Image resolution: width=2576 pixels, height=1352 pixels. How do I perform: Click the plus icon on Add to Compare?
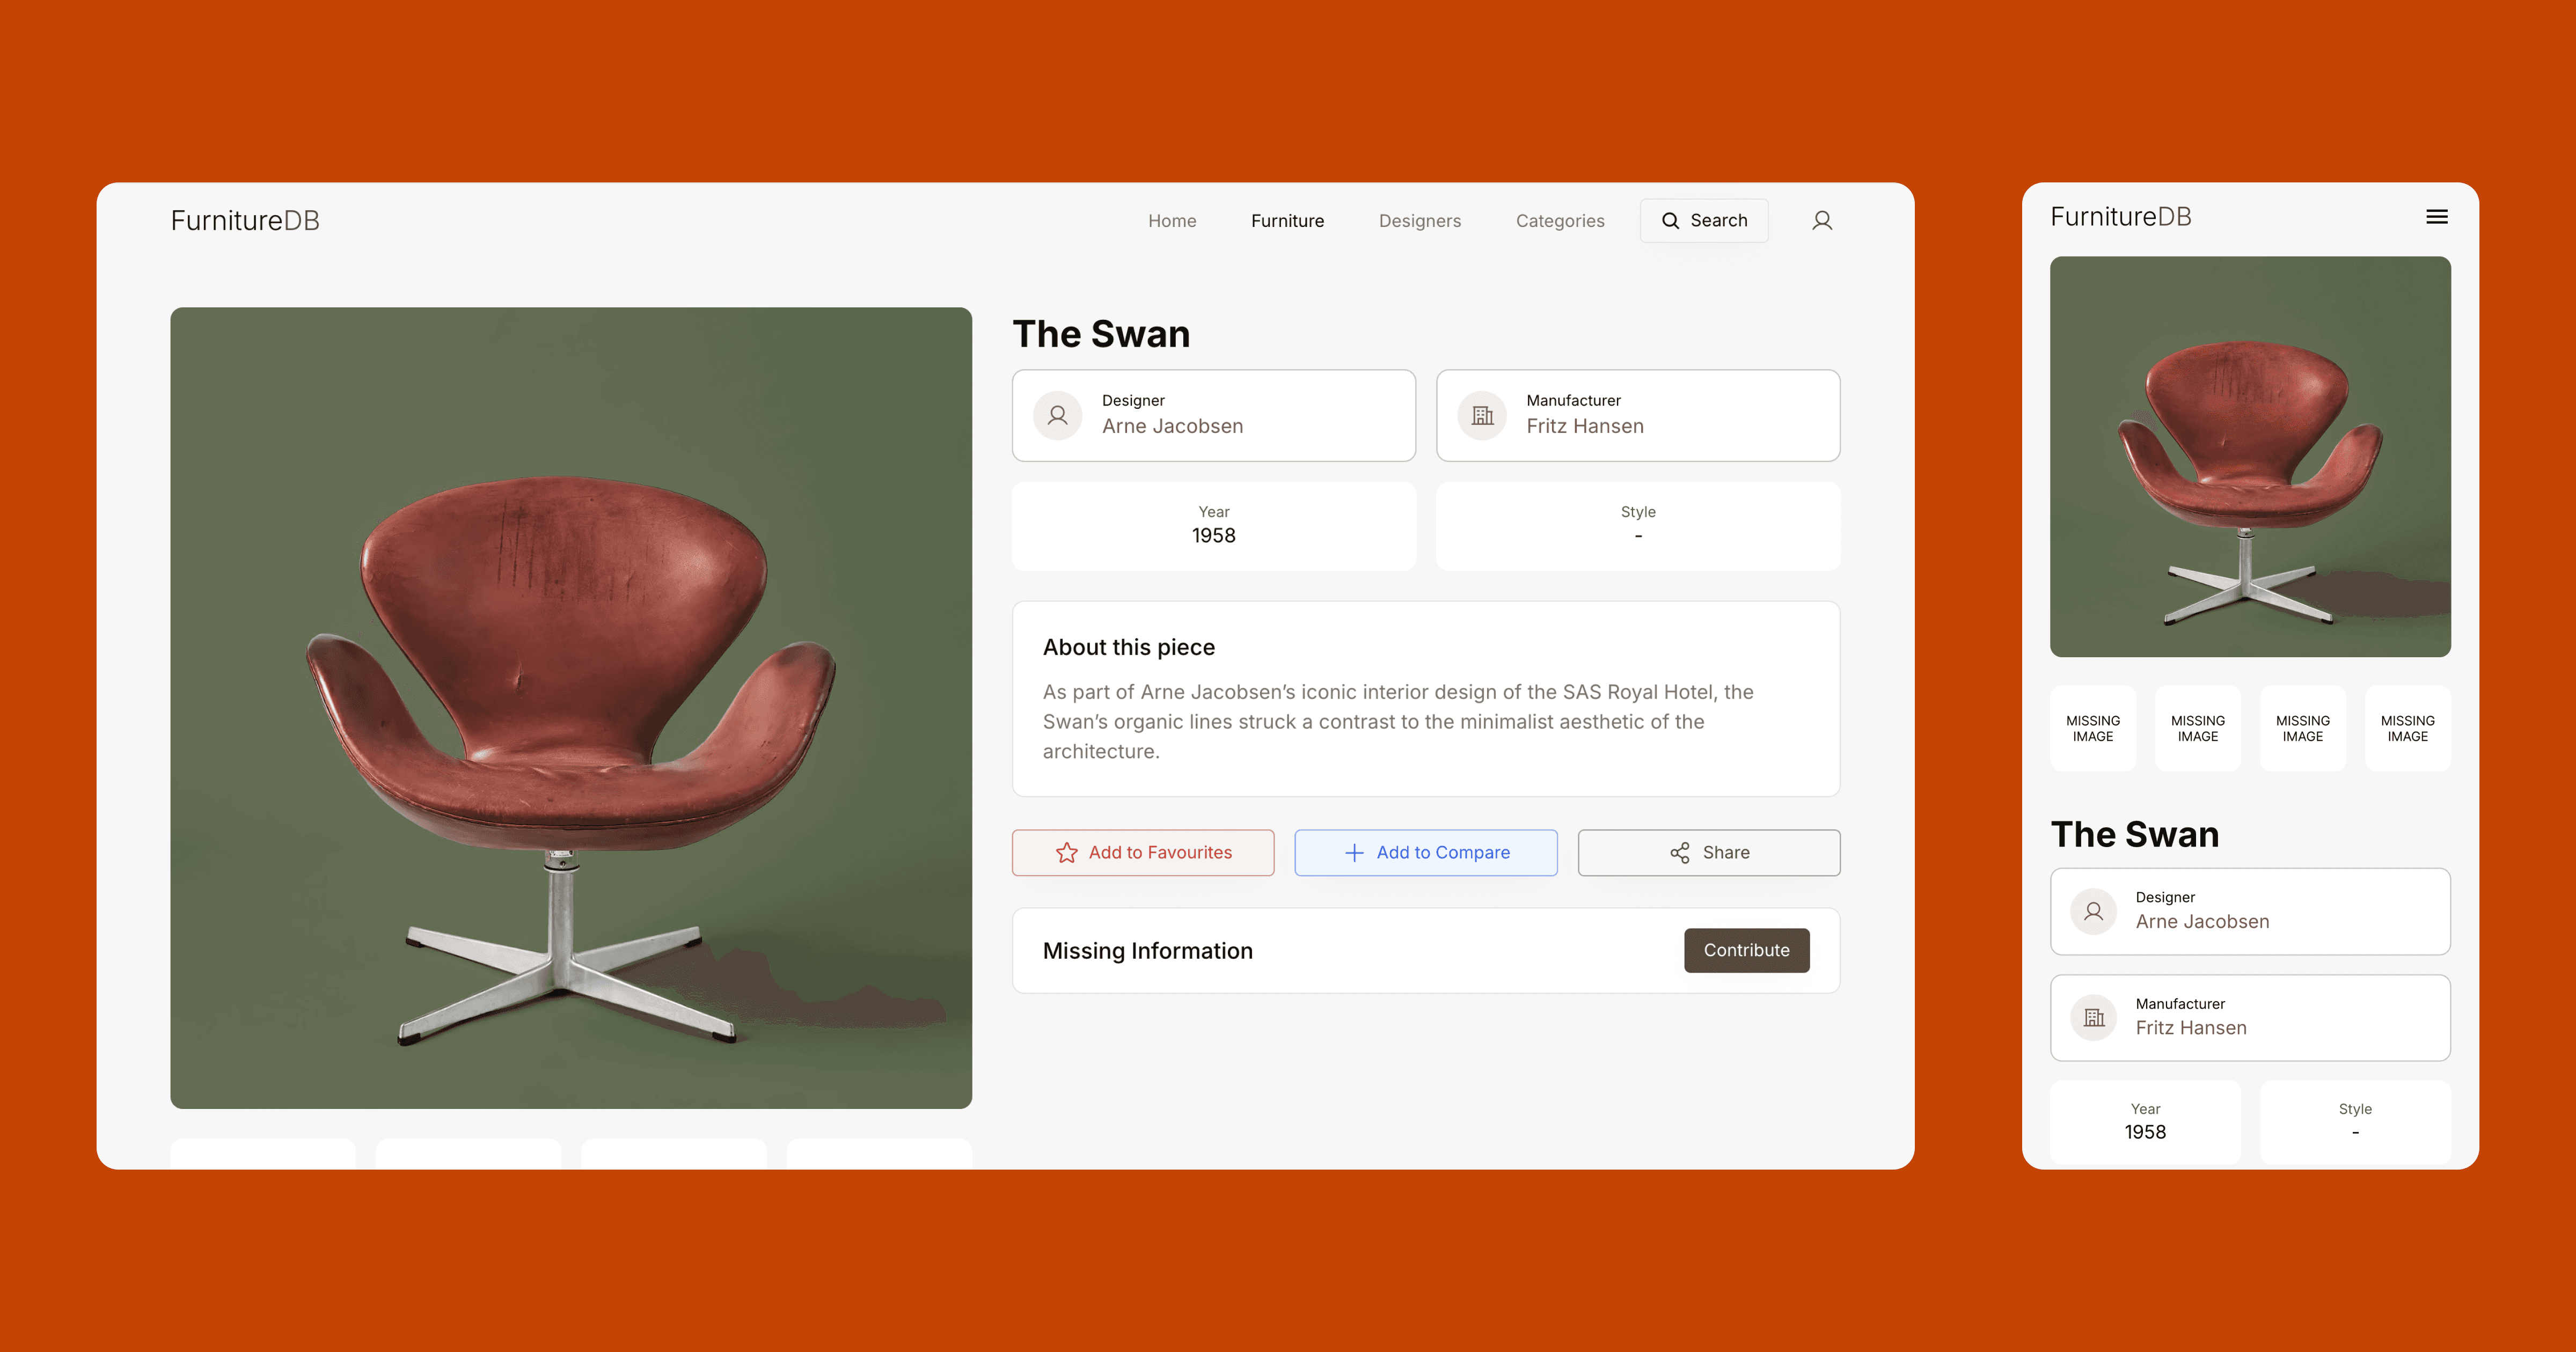point(1354,852)
